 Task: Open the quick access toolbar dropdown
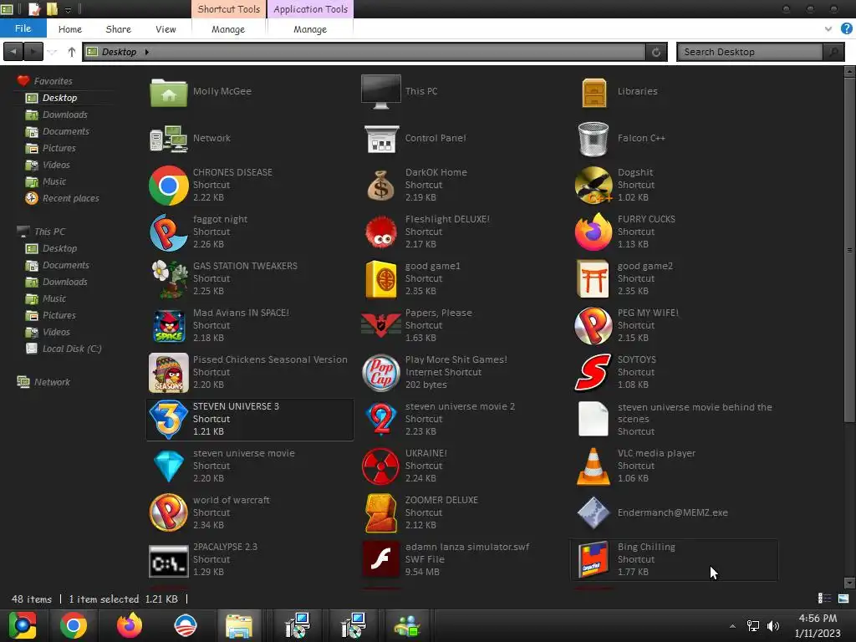(68, 9)
